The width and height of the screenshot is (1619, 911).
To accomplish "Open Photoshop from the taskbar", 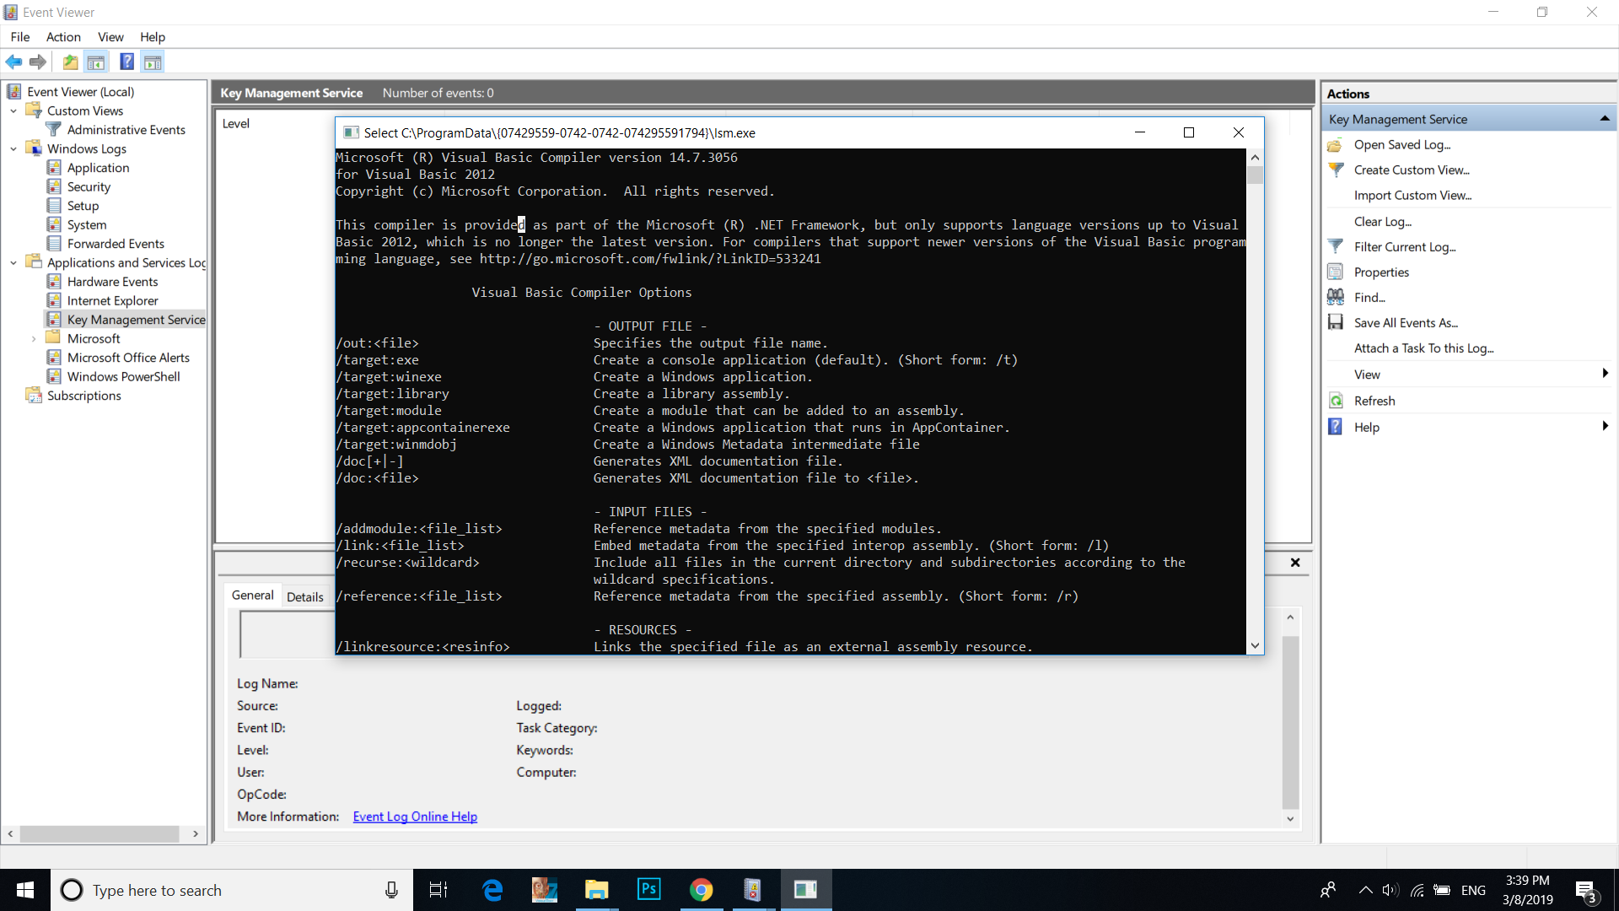I will pyautogui.click(x=648, y=890).
